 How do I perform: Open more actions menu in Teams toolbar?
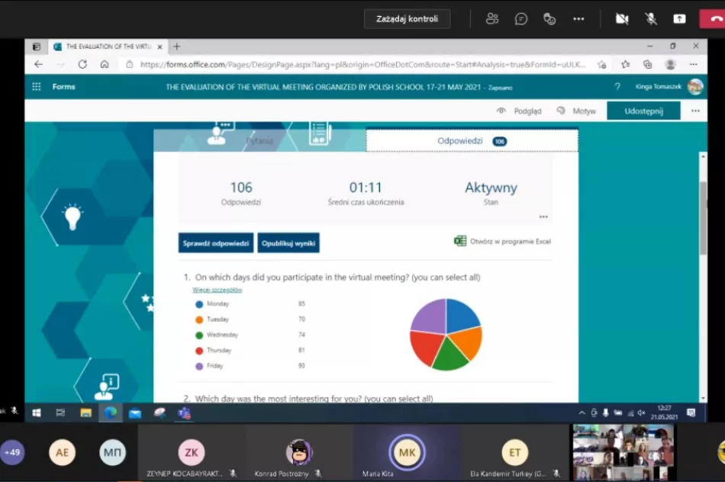(578, 19)
